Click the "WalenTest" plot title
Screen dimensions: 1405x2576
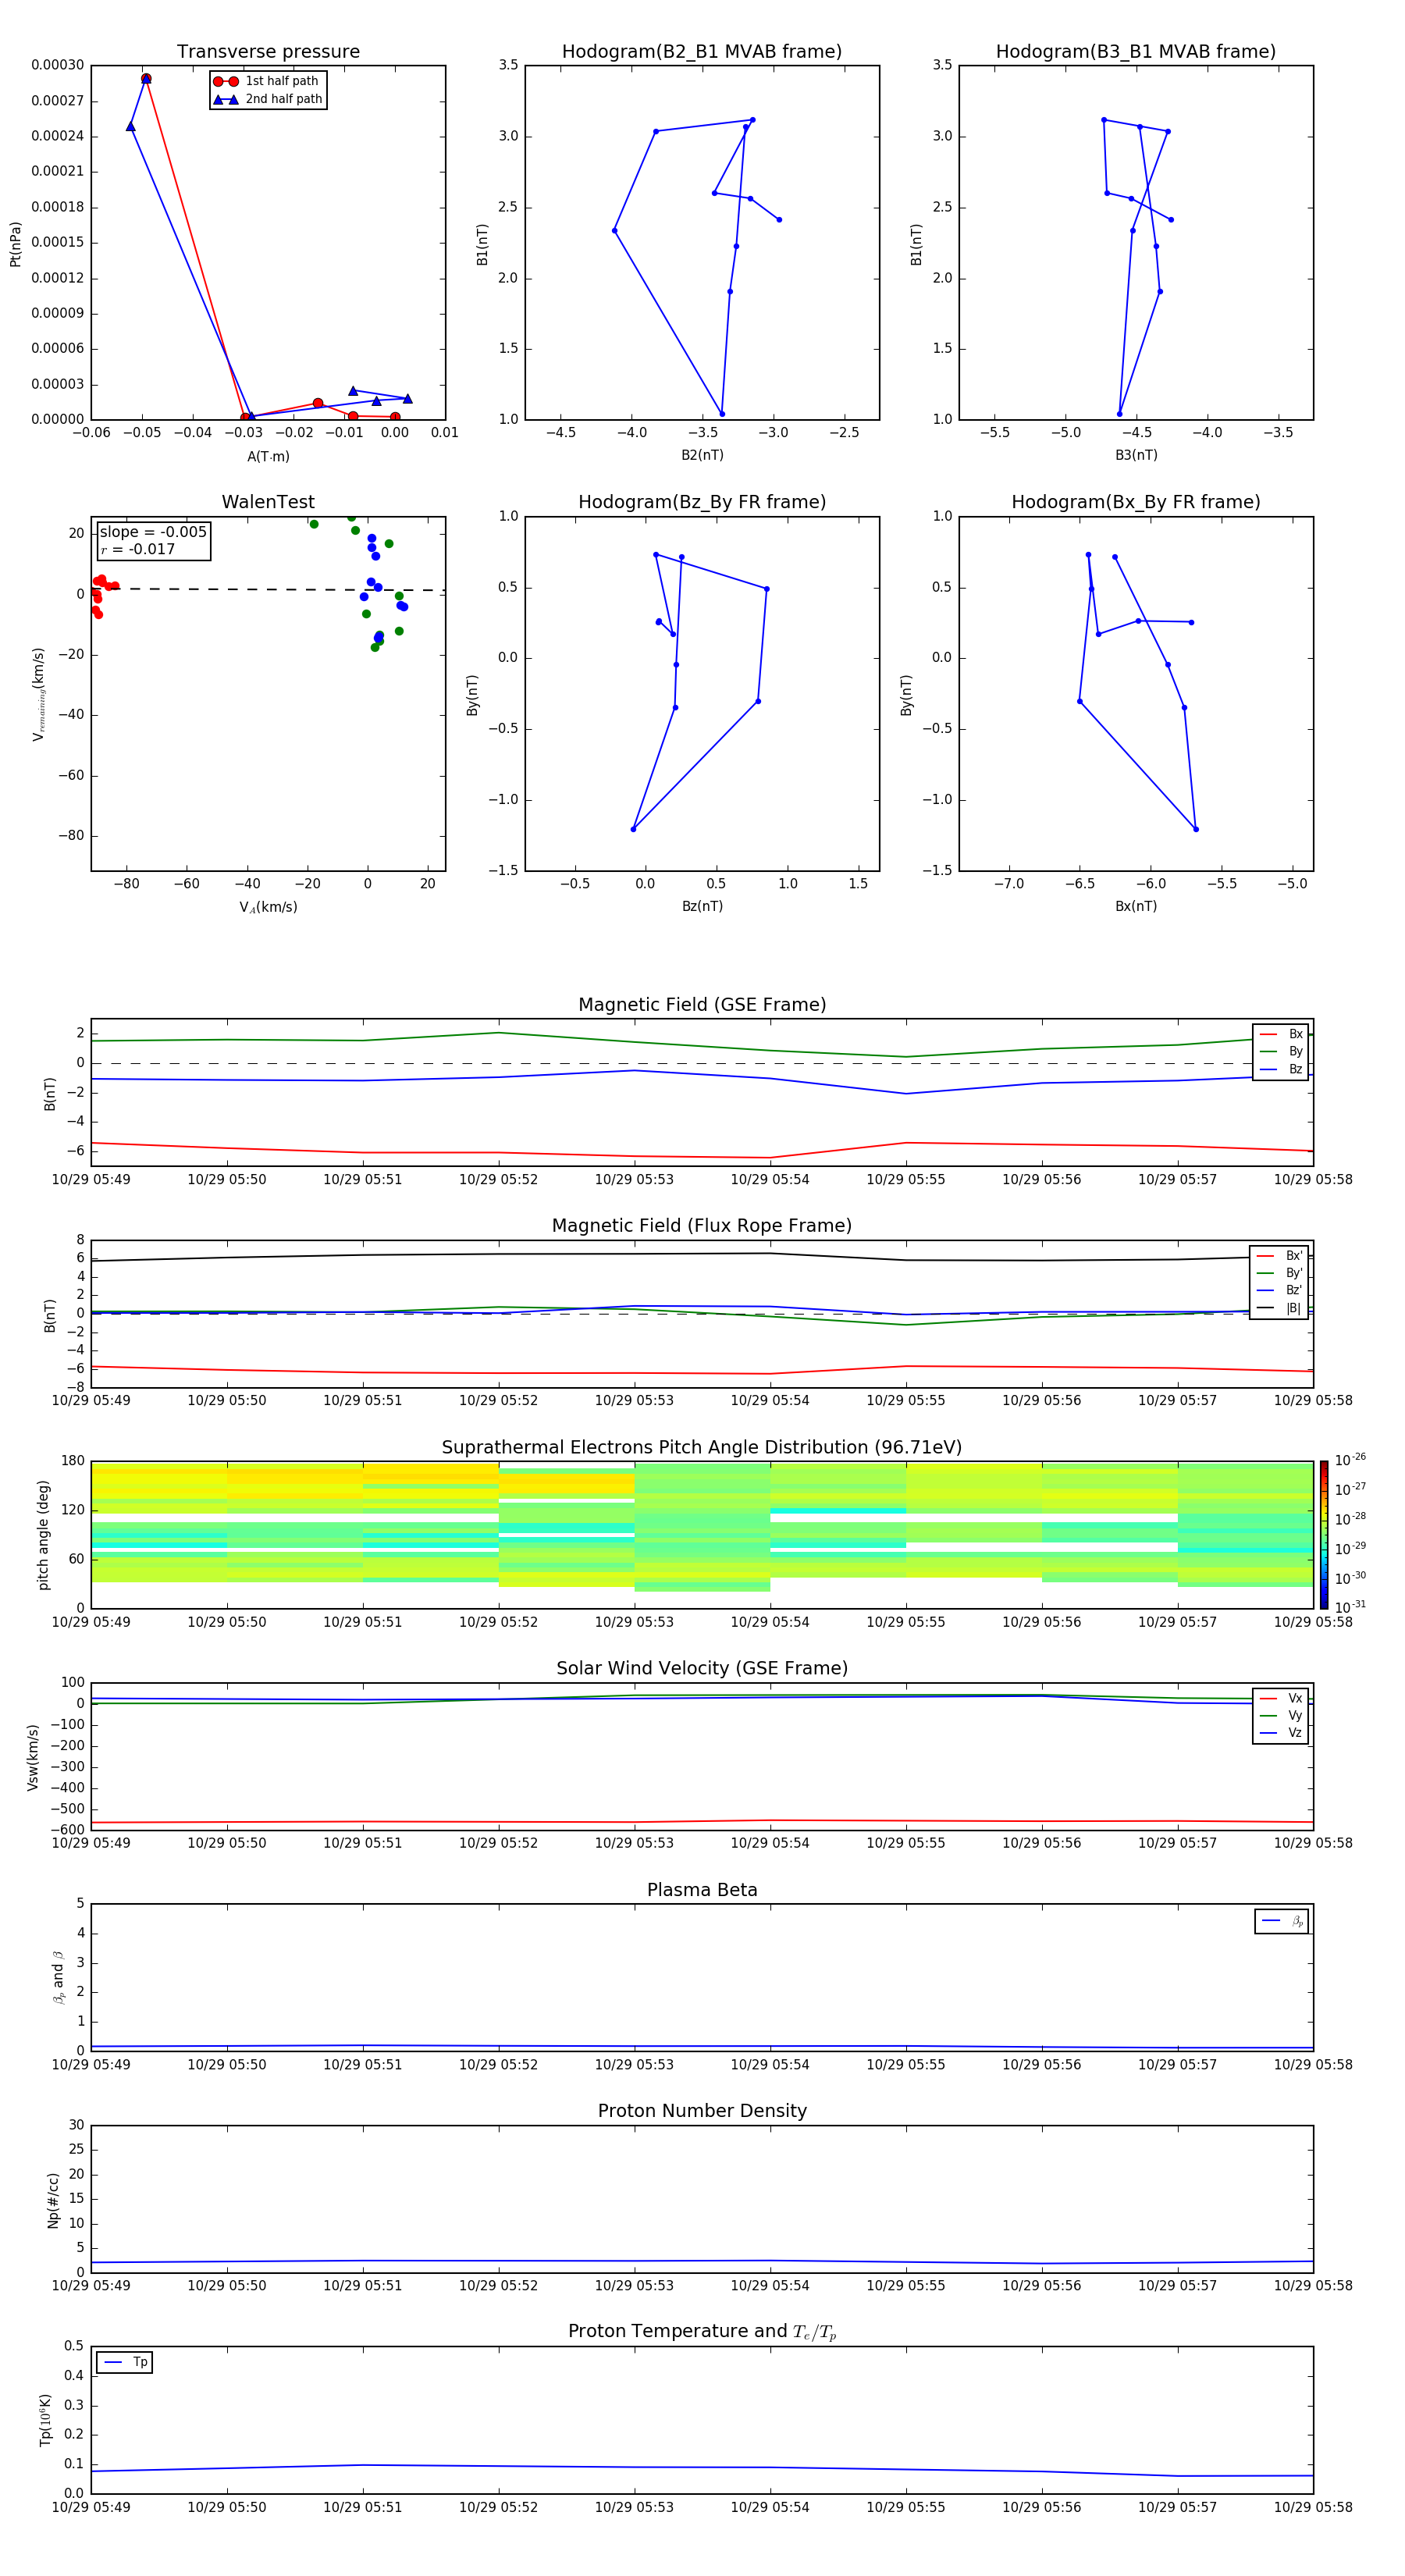point(268,502)
